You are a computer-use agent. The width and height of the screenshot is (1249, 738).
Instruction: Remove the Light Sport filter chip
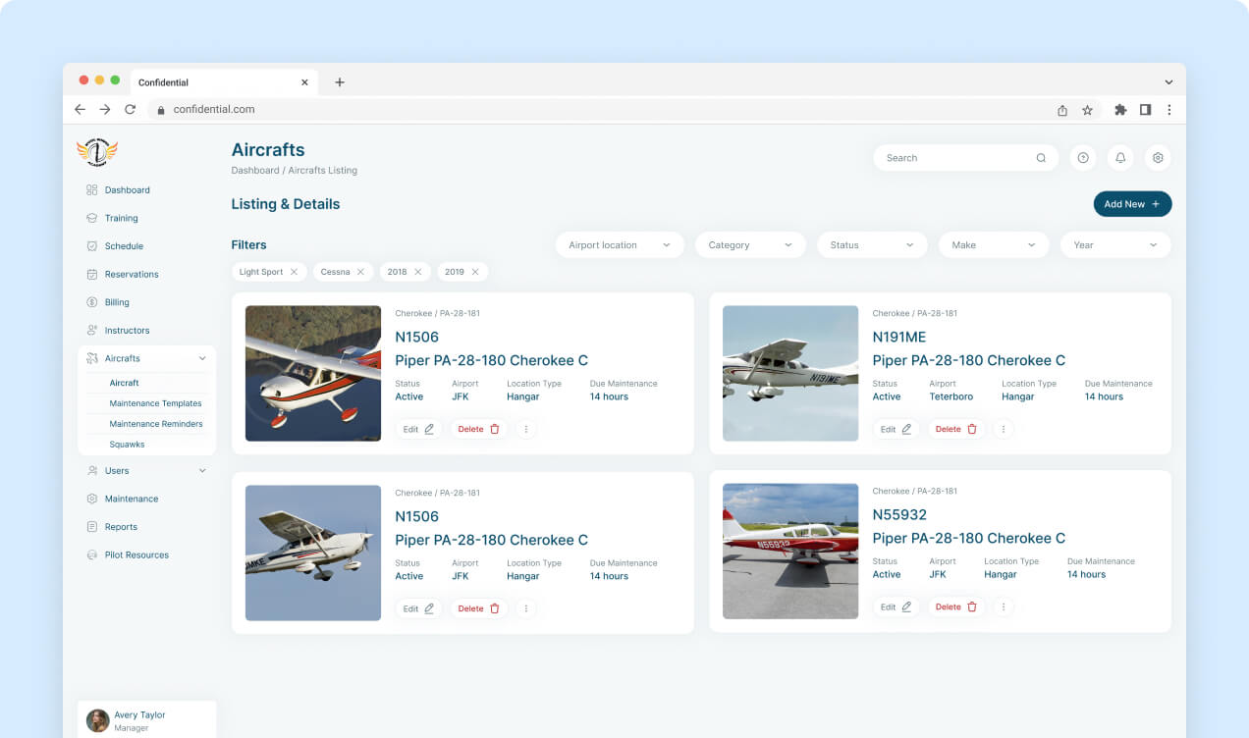point(294,272)
